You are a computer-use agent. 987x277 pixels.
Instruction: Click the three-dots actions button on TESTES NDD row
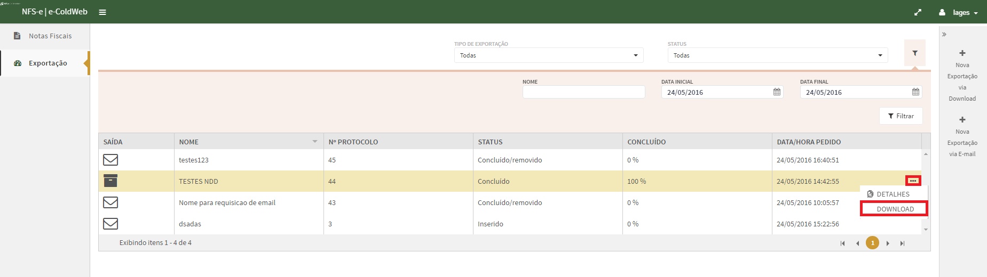913,181
